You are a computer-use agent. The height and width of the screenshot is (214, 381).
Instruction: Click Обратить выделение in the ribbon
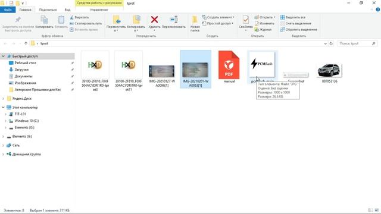[x=299, y=30]
